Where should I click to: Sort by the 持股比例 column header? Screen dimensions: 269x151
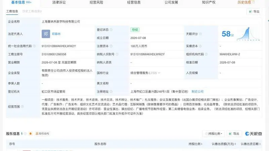tap(195, 144)
